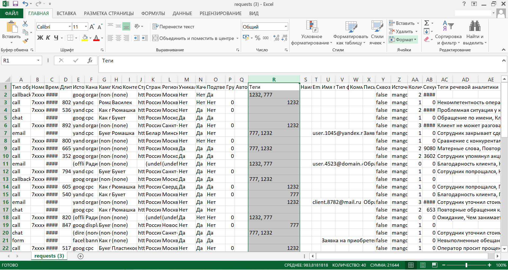Apply borders with the borders icon
This screenshot has height=270, width=508.
[70, 38]
